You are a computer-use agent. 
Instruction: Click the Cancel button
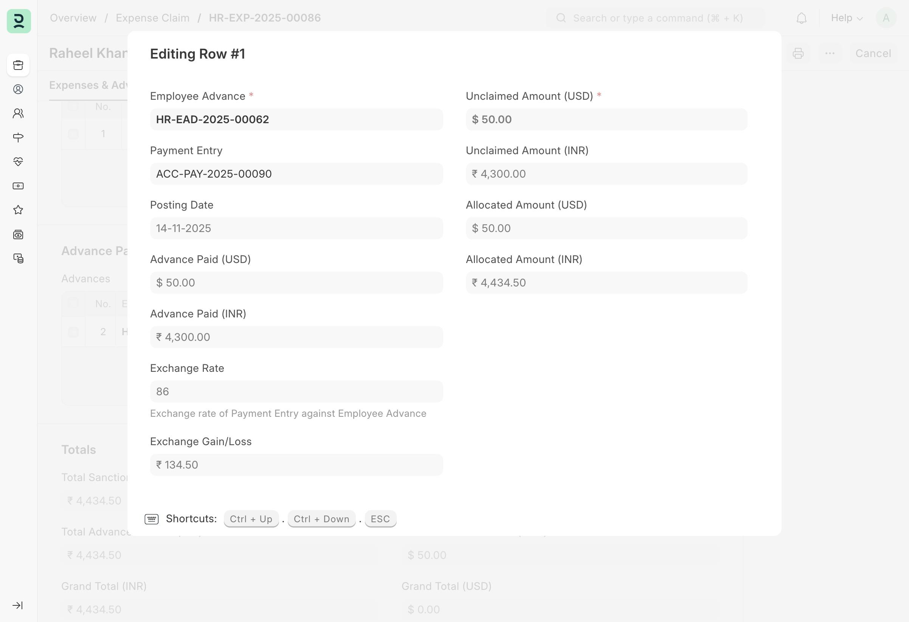(x=873, y=53)
